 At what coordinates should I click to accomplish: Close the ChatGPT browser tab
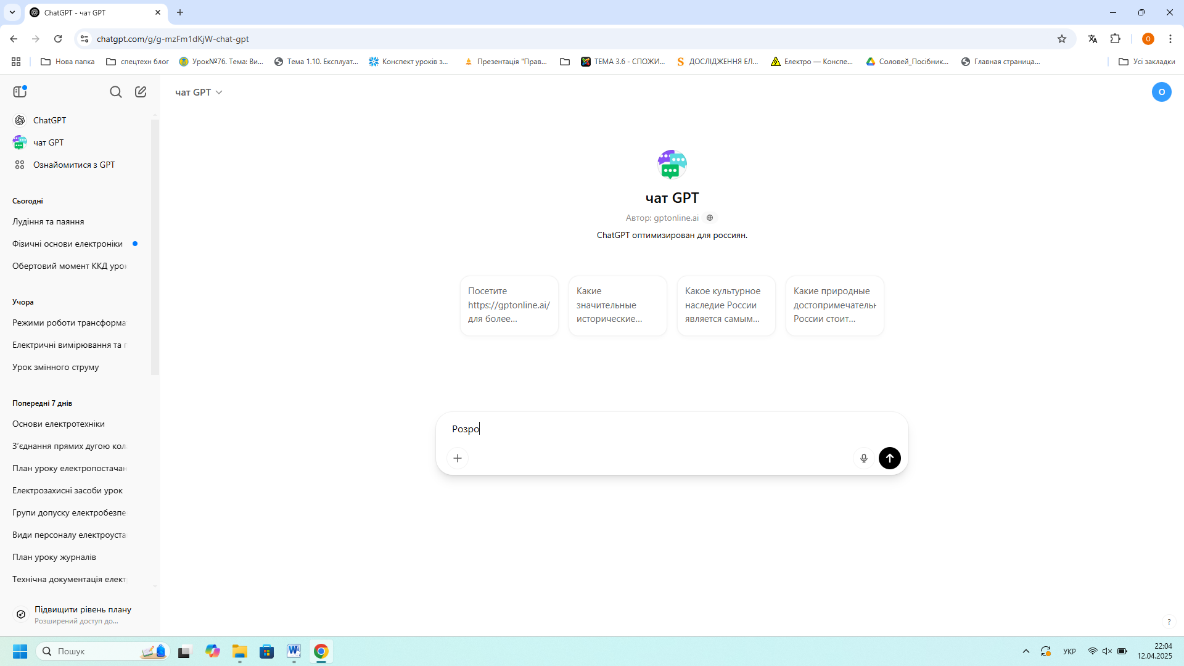[158, 12]
